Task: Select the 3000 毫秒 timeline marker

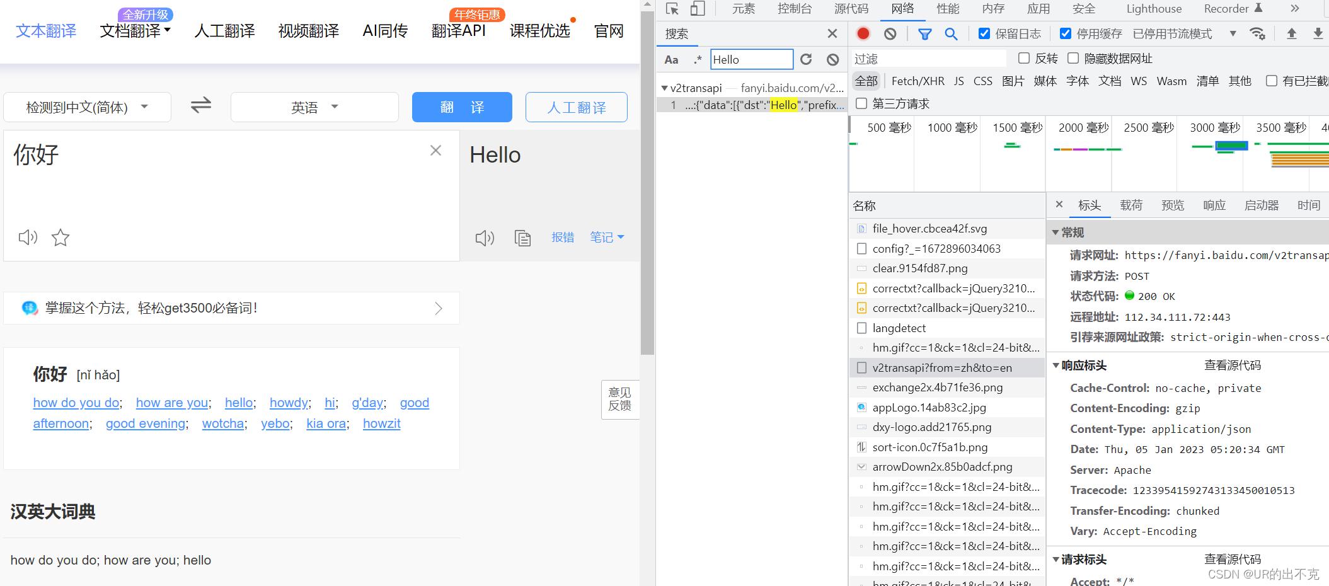Action: point(1214,128)
